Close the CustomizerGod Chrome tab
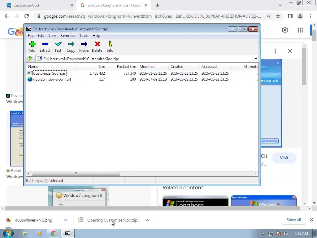The height and width of the screenshot is (238, 317). coord(72,5)
